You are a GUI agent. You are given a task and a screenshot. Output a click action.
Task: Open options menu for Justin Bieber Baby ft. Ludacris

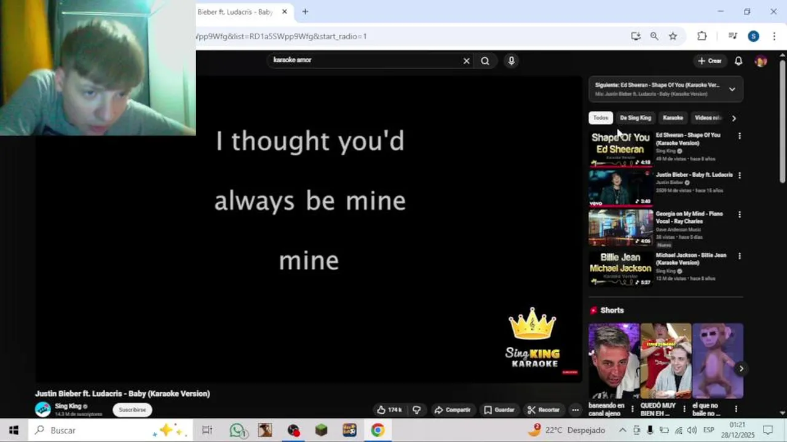[739, 175]
